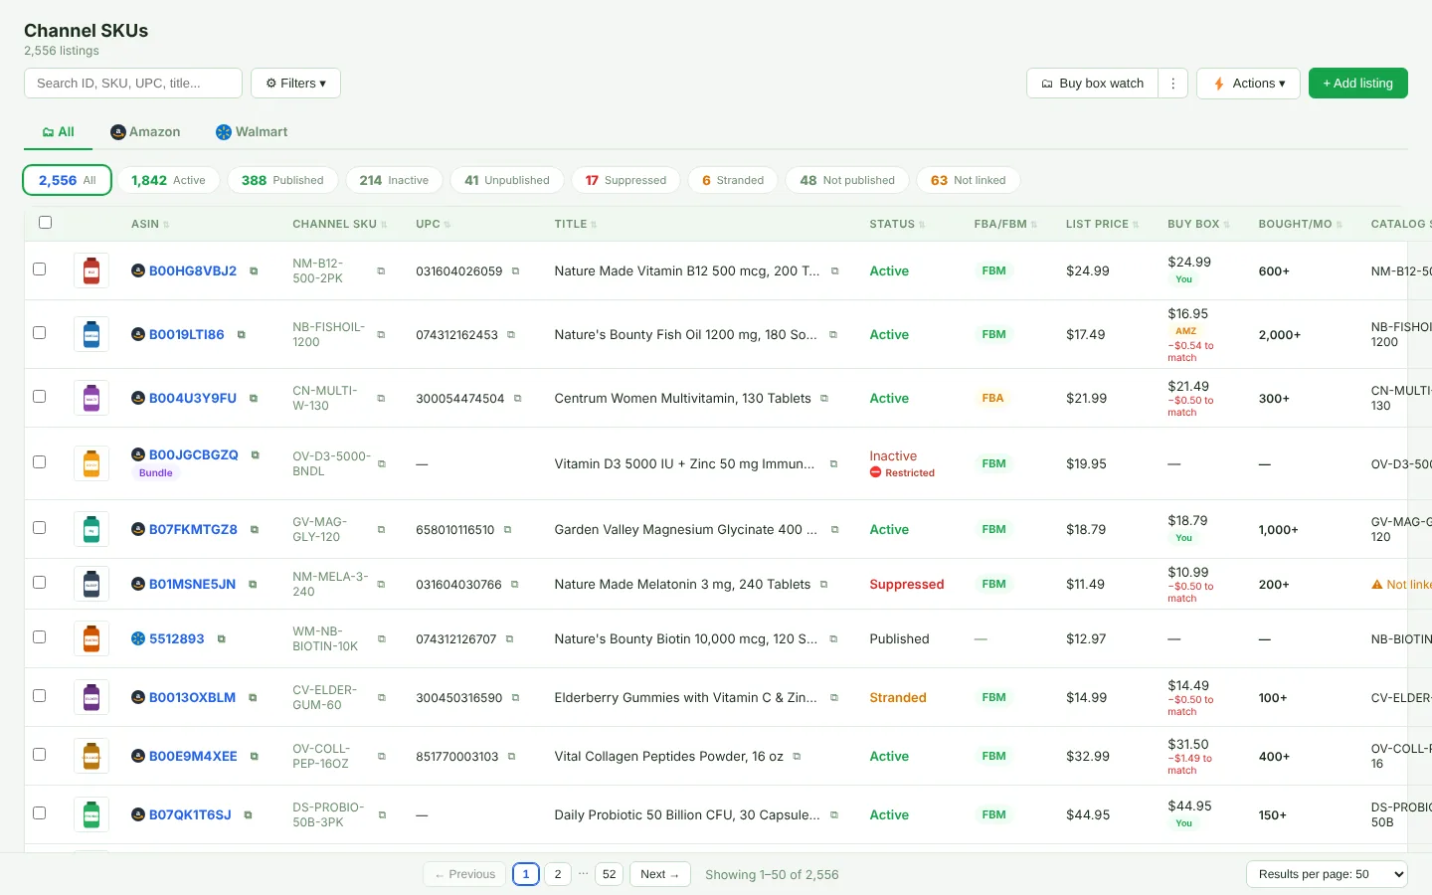
Task: Sort by the List Price column
Action: 1102,225
